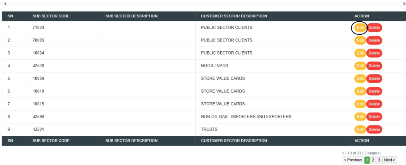Select current page 1 indicator

point(367,160)
